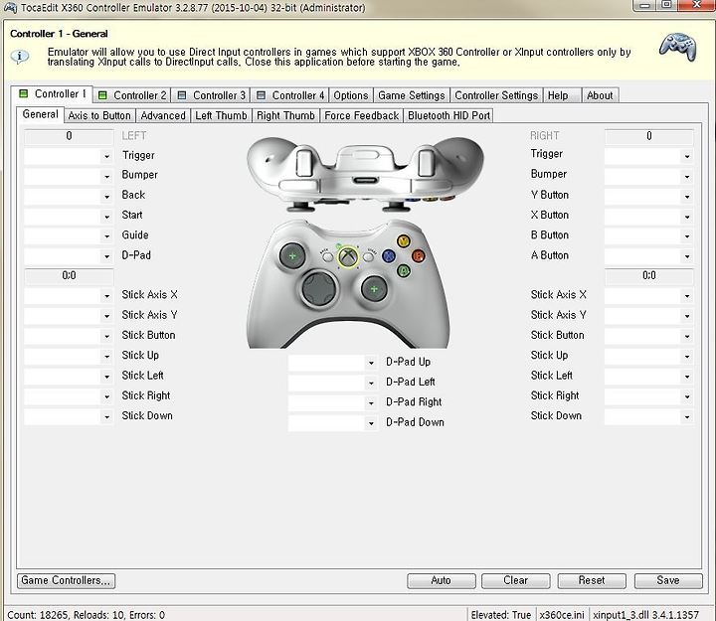The image size is (716, 621).
Task: Click the top-view controller image showing triggers
Action: pyautogui.click(x=365, y=174)
